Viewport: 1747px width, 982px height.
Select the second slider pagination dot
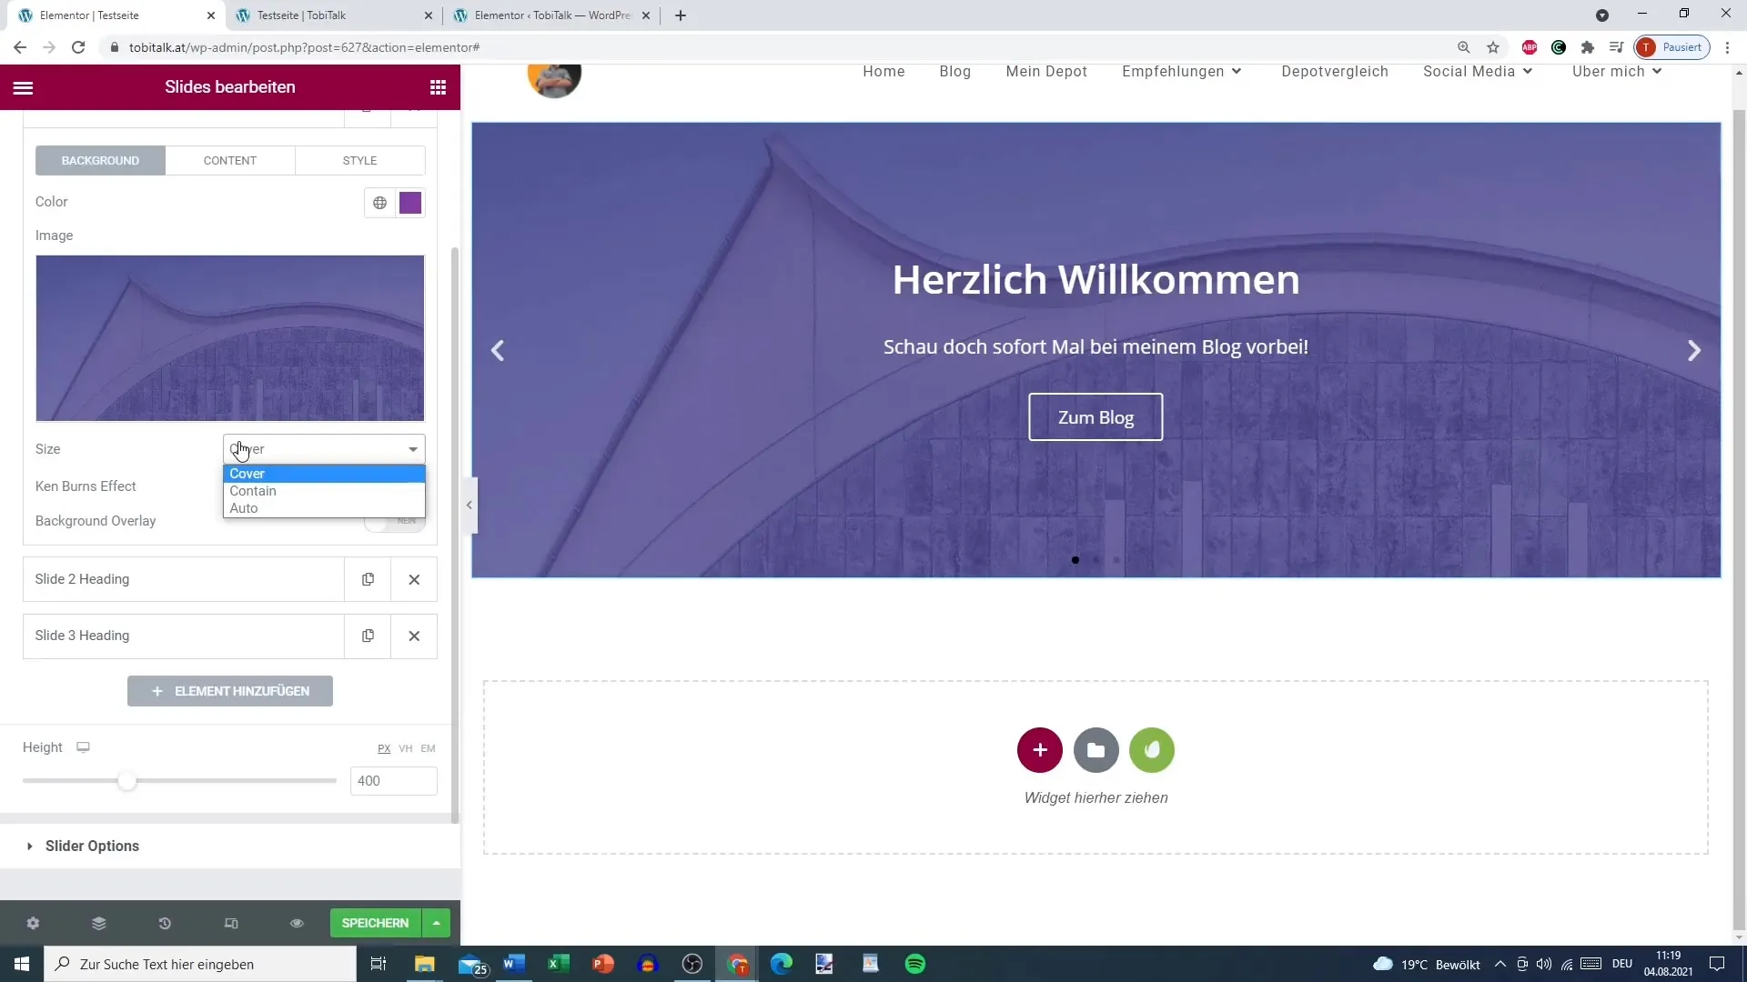(x=1096, y=560)
